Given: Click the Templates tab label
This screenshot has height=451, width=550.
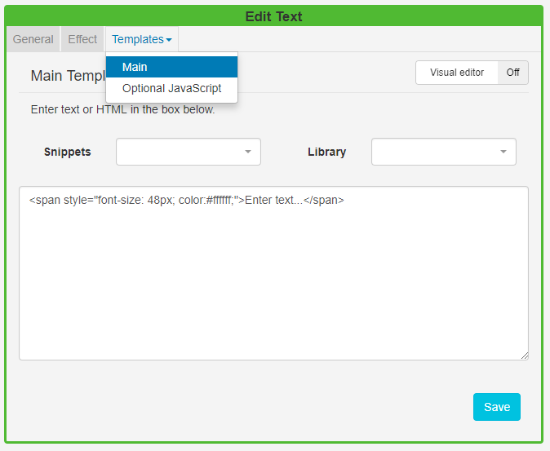Looking at the screenshot, I should tap(137, 39).
